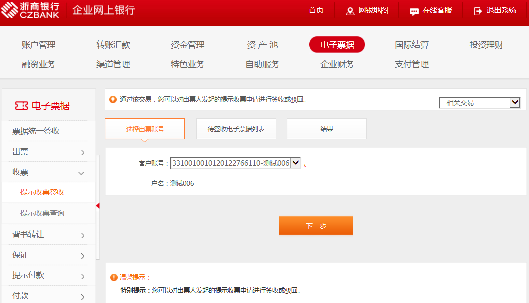Click the CZBANK logo
The height and width of the screenshot is (303, 529).
point(30,10)
